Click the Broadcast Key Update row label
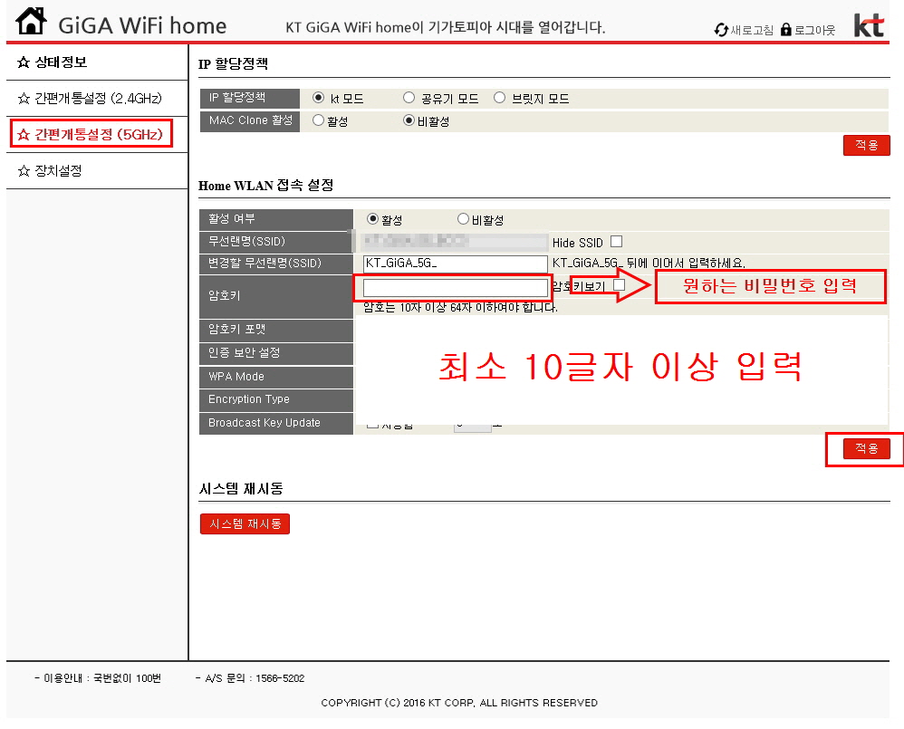The width and height of the screenshot is (904, 729). point(275,424)
